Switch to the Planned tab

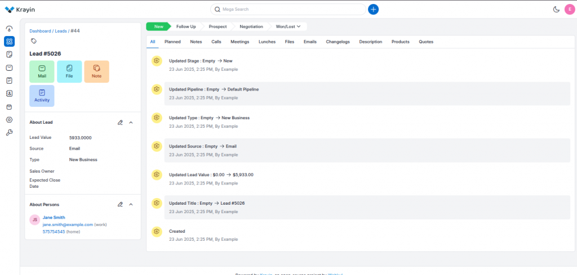coord(172,42)
